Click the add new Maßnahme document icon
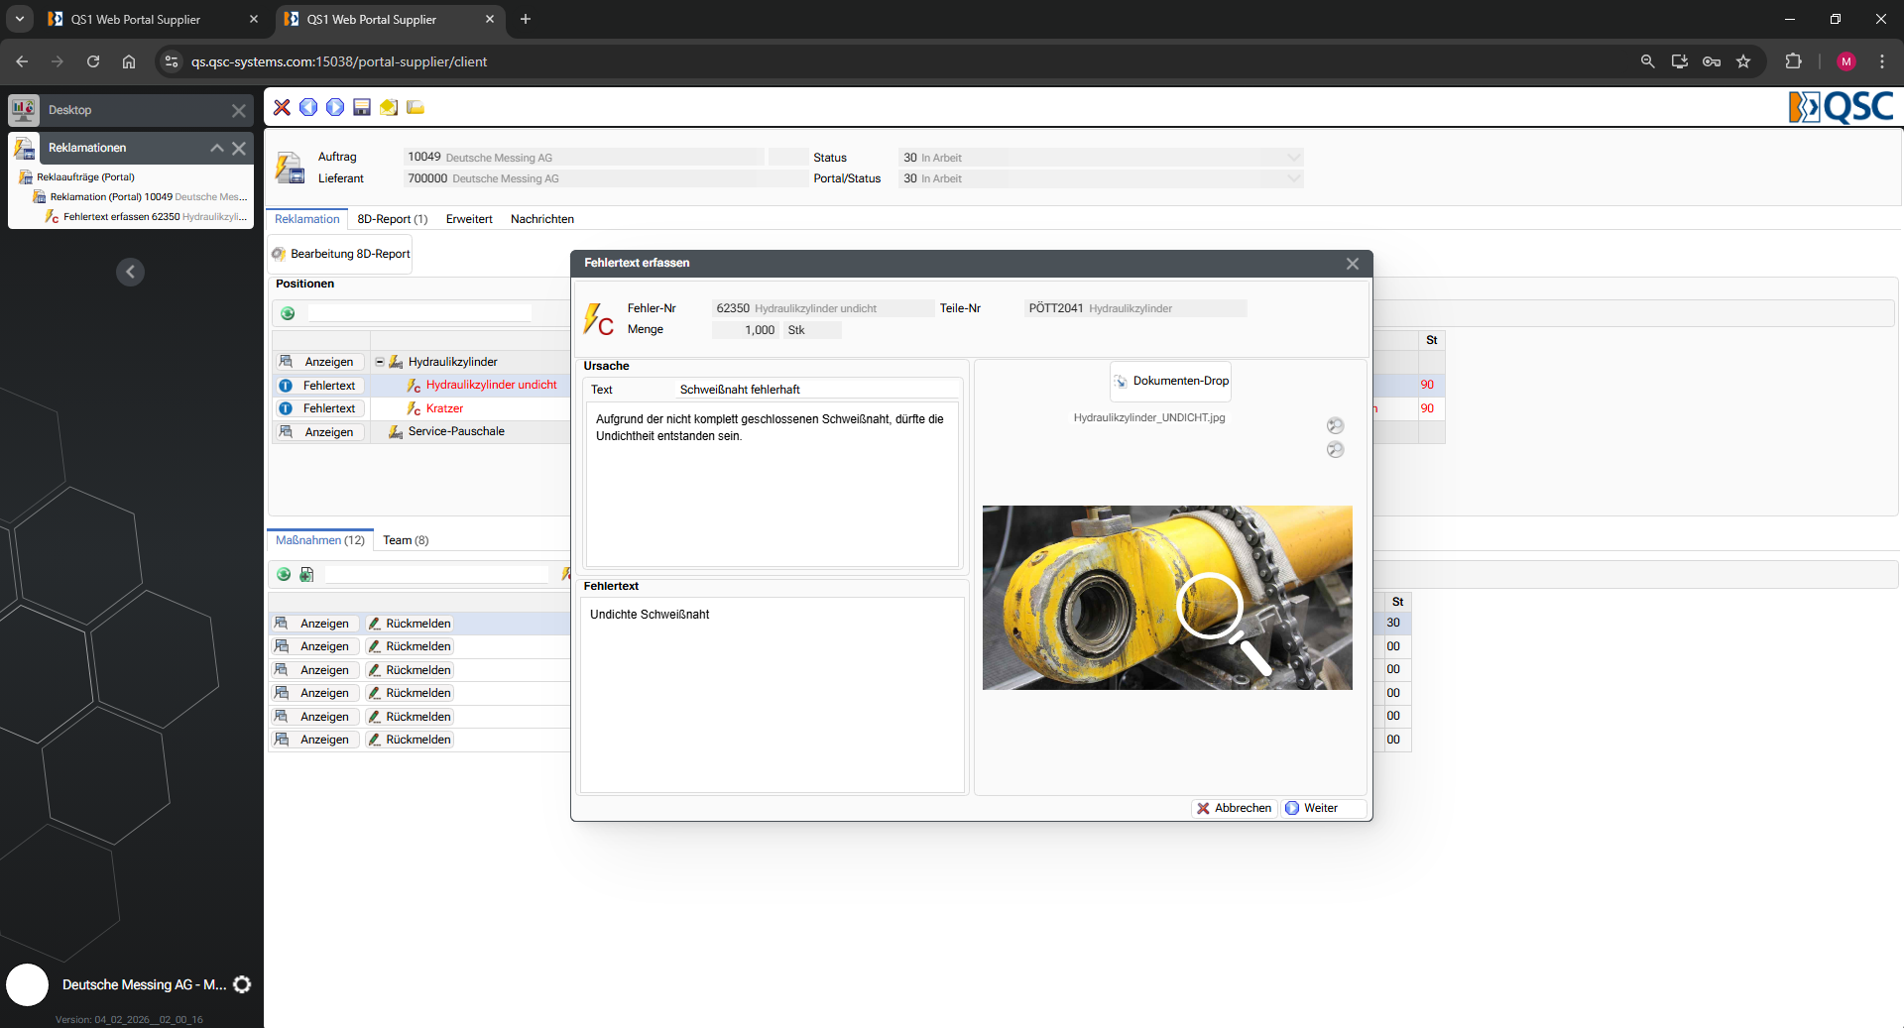 (x=306, y=574)
